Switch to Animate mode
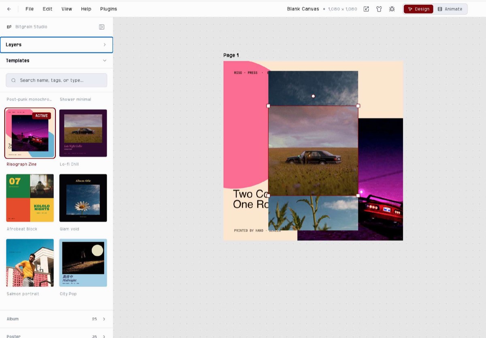The height and width of the screenshot is (338, 486). point(450,9)
